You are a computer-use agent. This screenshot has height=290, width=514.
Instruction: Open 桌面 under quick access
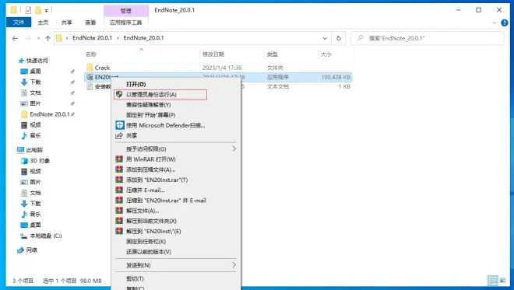(x=35, y=72)
